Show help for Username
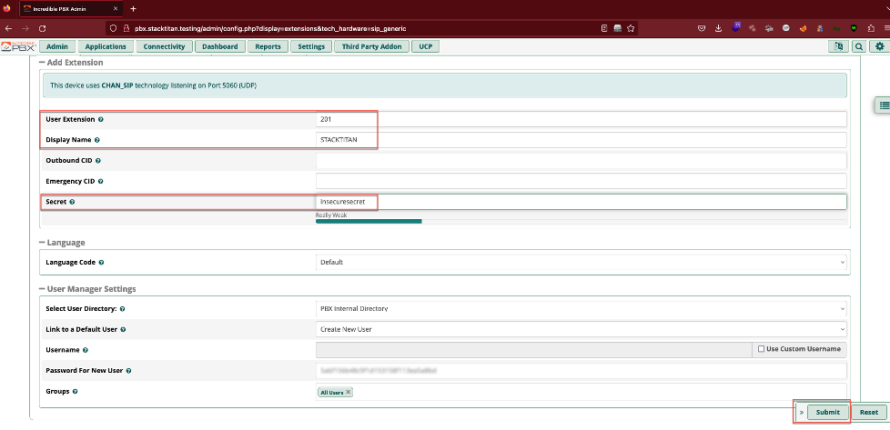Image resolution: width=890 pixels, height=430 pixels. point(86,351)
